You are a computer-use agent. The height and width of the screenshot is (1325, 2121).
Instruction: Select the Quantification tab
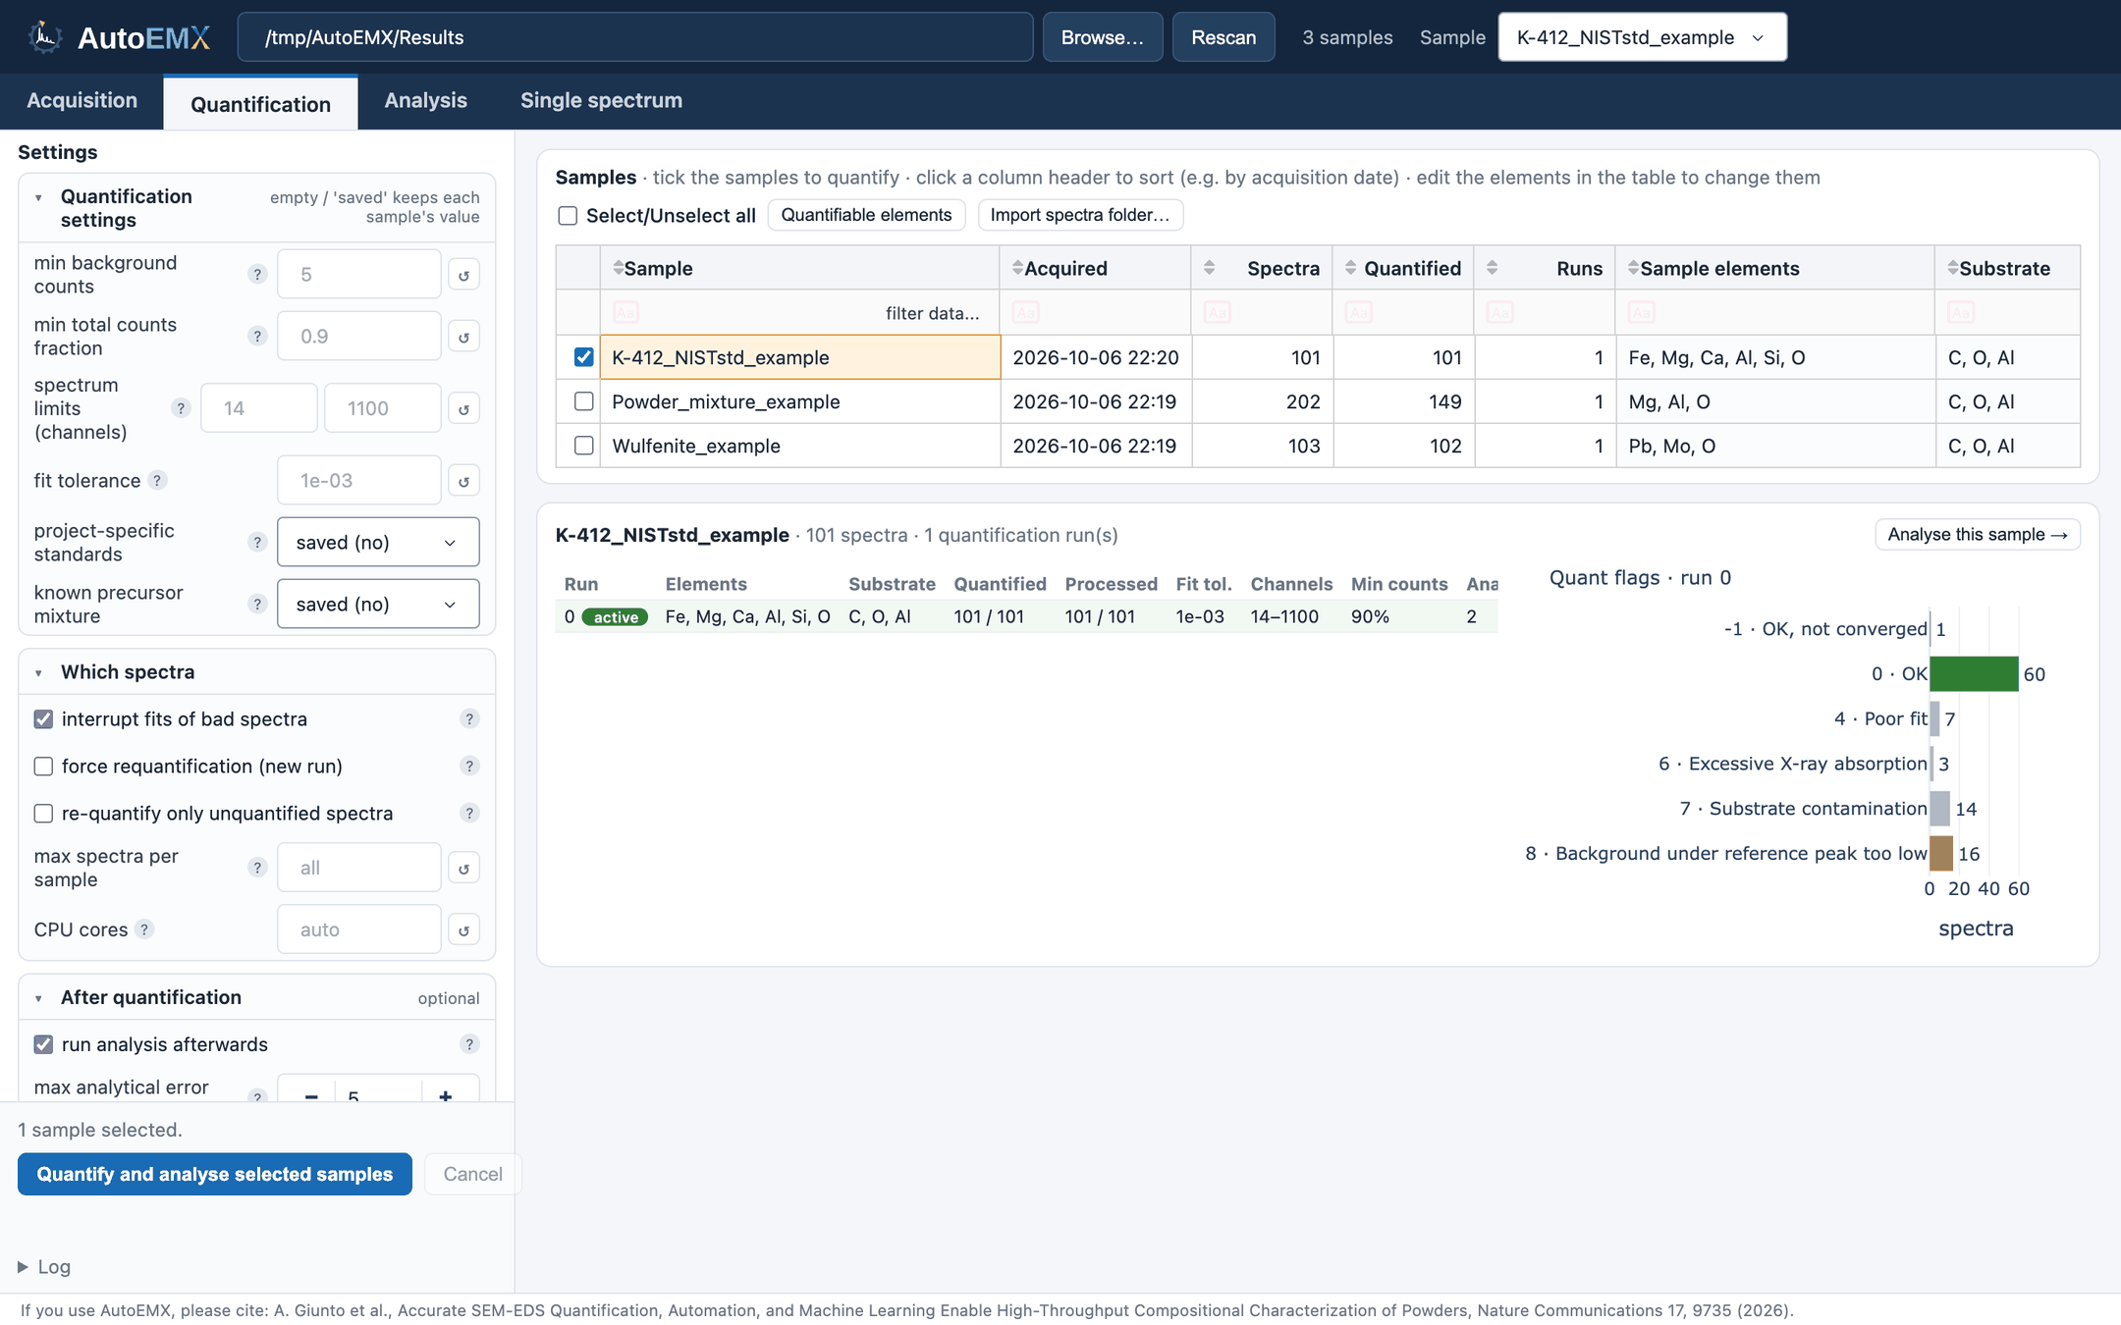(260, 103)
